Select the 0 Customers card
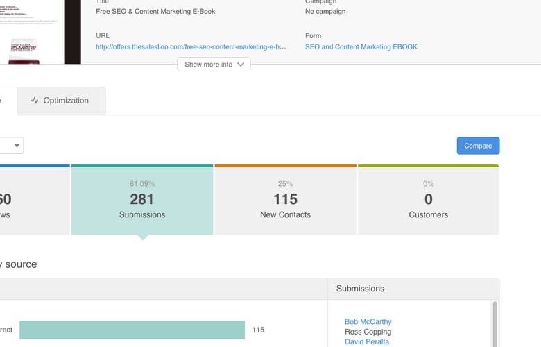Viewport: 541px width, 347px height. (x=429, y=200)
